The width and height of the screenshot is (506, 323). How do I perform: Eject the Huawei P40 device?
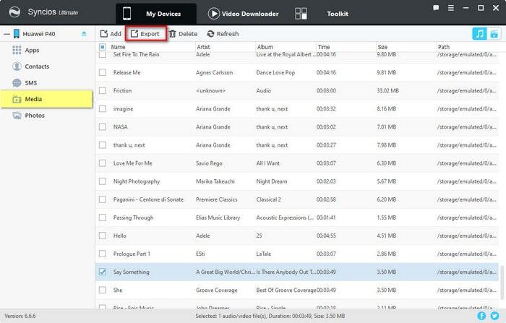point(84,34)
